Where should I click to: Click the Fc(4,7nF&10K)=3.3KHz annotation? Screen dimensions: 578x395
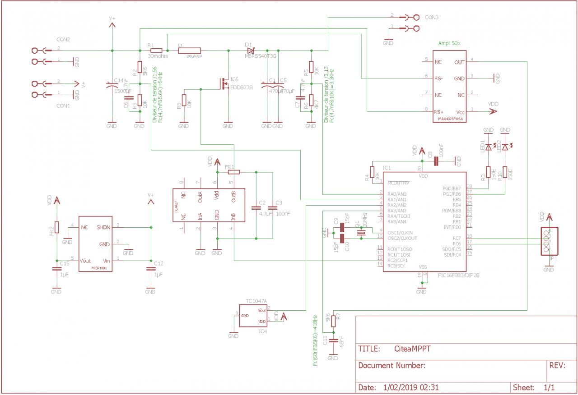tap(332, 96)
